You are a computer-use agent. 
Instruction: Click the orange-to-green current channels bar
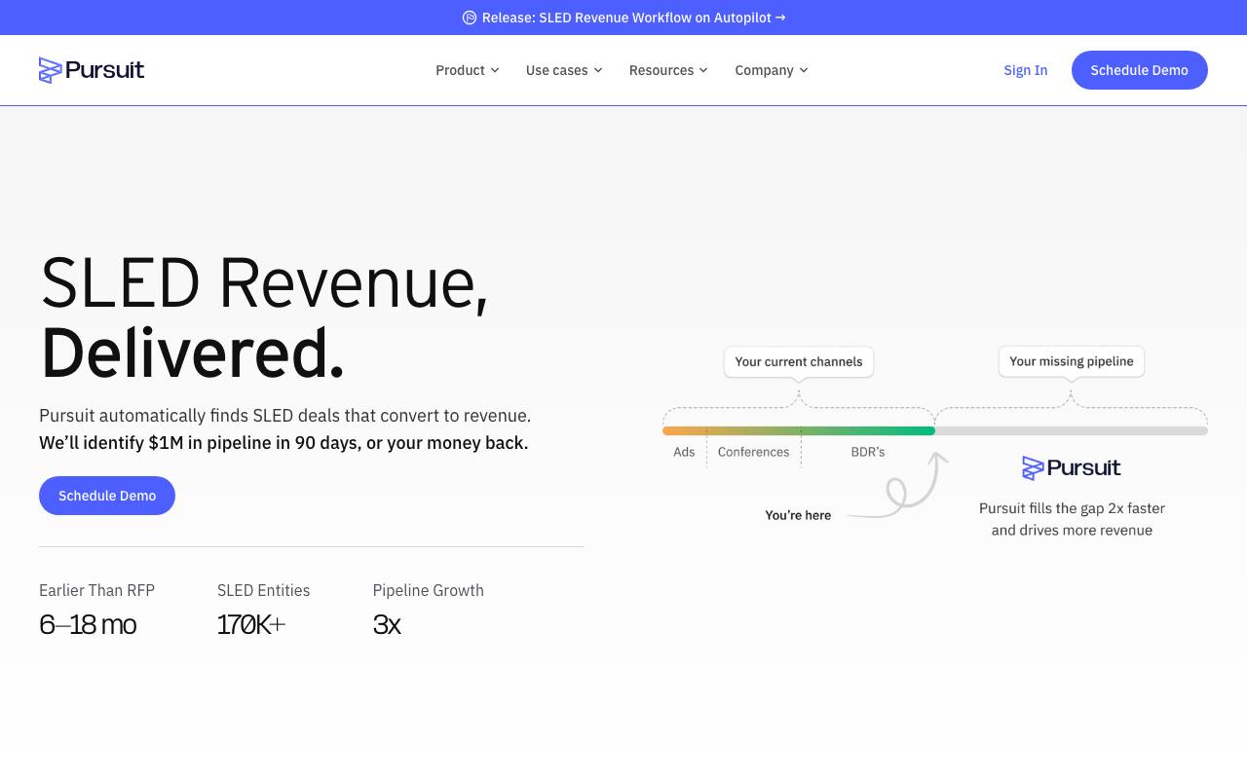[799, 430]
